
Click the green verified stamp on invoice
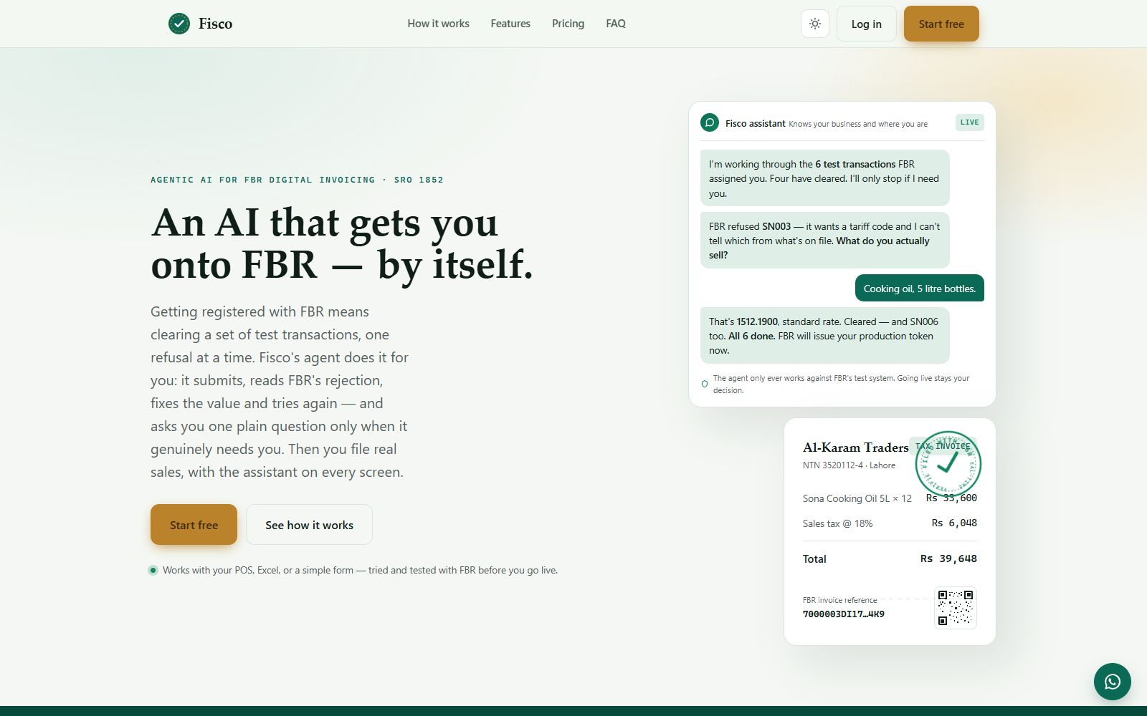tap(948, 464)
